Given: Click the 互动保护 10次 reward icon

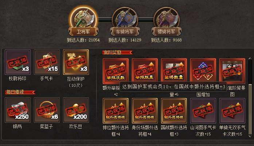Looking at the screenshot, I should (76, 62).
